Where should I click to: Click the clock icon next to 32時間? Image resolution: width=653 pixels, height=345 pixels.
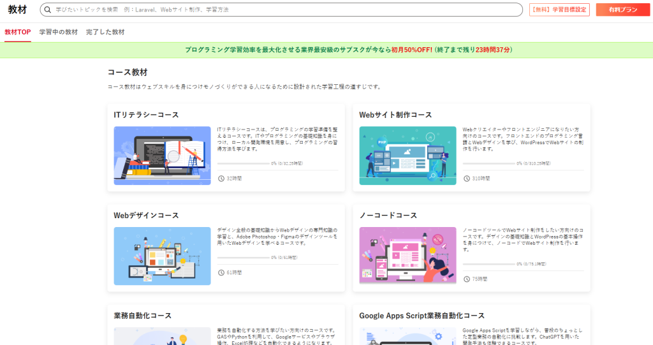pos(221,179)
